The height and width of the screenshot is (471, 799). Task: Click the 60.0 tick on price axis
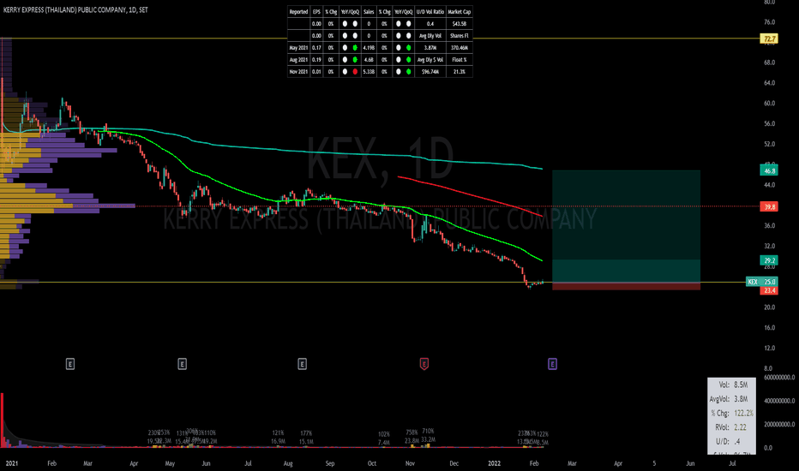769,104
